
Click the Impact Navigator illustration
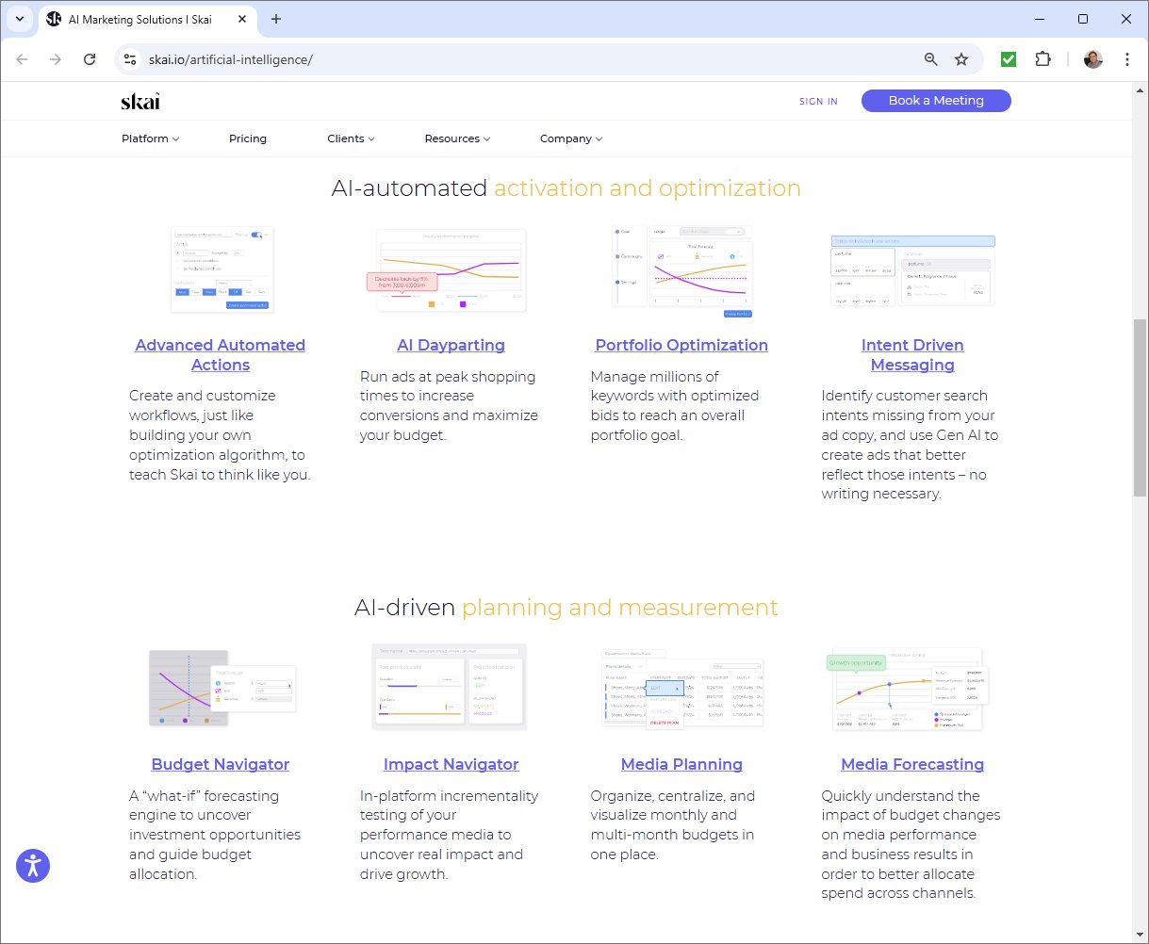(x=450, y=688)
